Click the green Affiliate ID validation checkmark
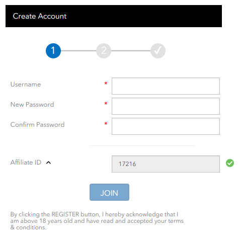 coord(230,163)
